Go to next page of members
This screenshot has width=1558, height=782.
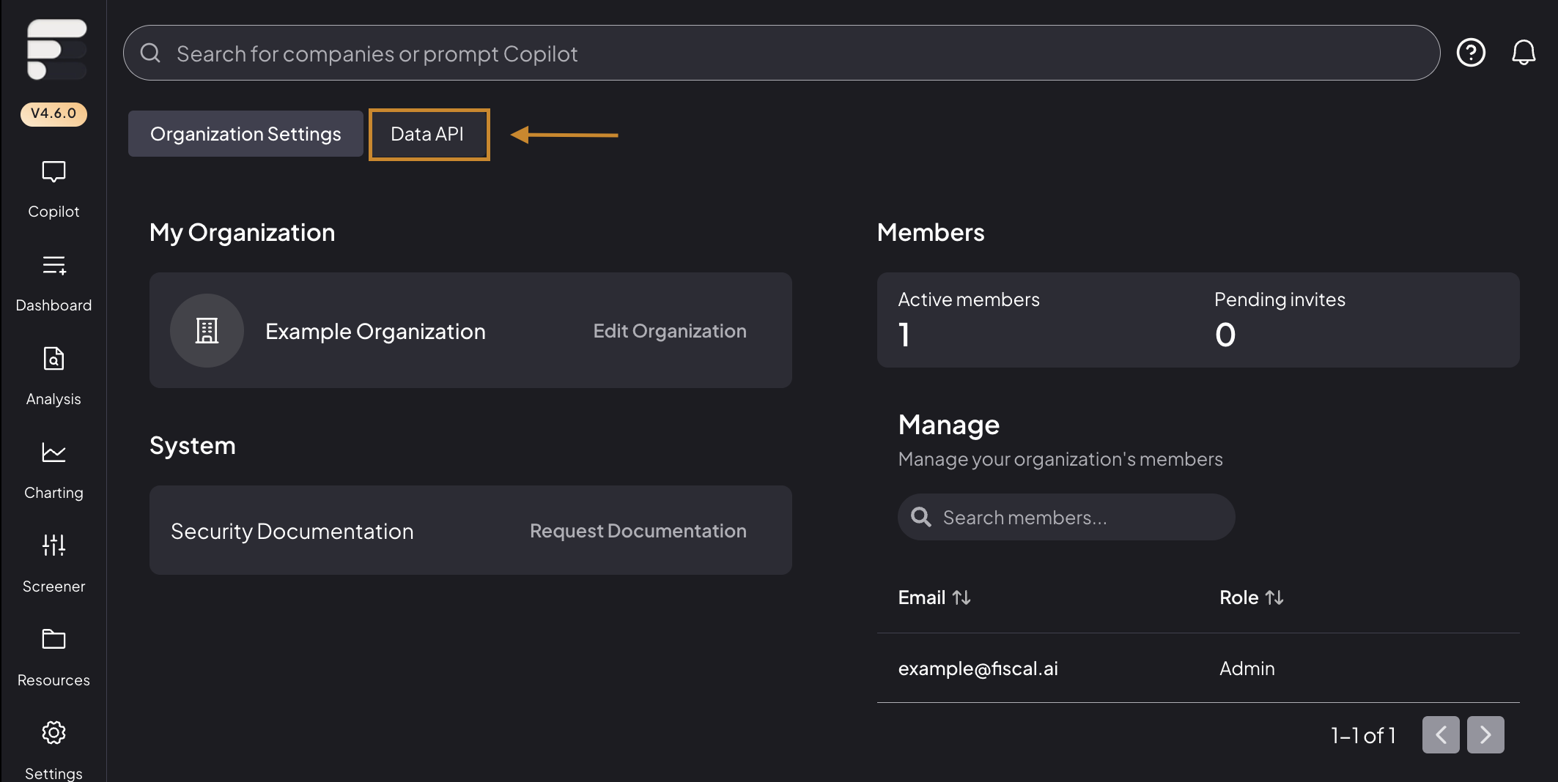pos(1485,734)
